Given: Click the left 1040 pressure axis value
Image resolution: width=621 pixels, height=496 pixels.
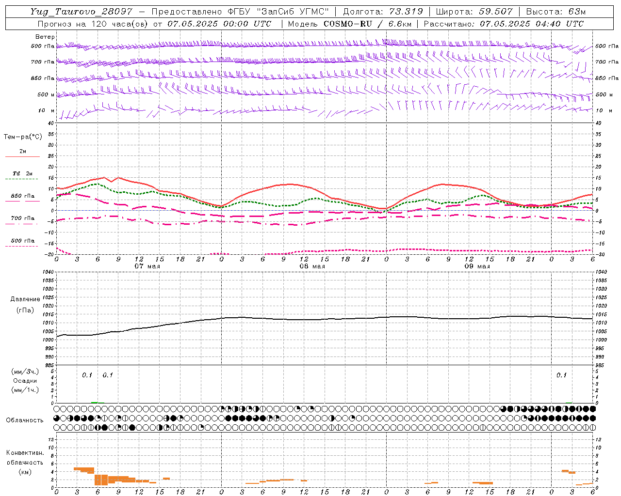Looking at the screenshot, I should [49, 272].
